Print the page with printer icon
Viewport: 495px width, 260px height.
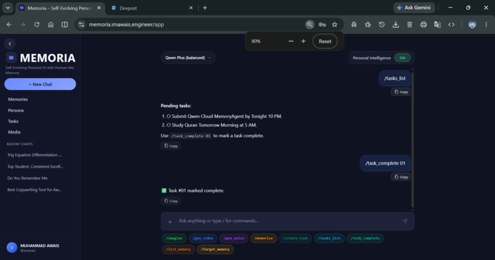tap(423, 25)
